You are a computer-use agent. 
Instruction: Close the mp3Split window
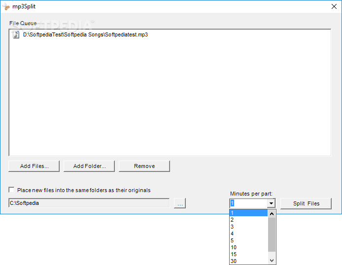coord(334,6)
